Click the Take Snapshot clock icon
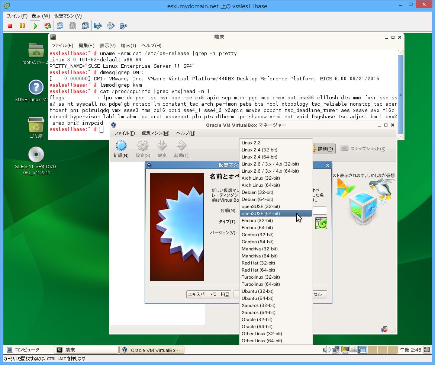This screenshot has height=365, width=435. [60, 26]
